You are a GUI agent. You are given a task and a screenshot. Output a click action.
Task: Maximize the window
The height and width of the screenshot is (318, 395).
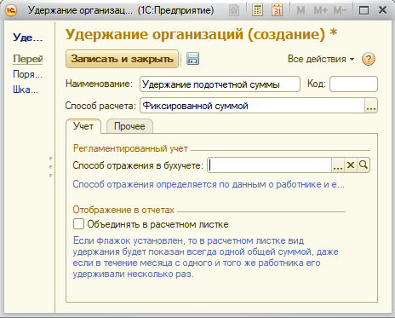tap(364, 10)
